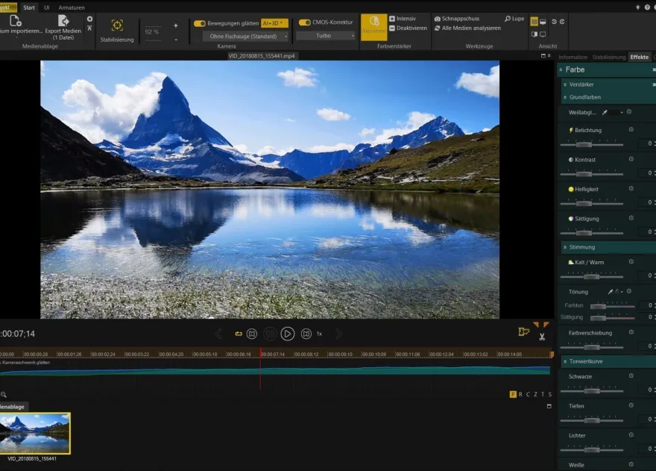The width and height of the screenshot is (656, 471).
Task: Expand the Verstärker section
Action: tap(565, 84)
